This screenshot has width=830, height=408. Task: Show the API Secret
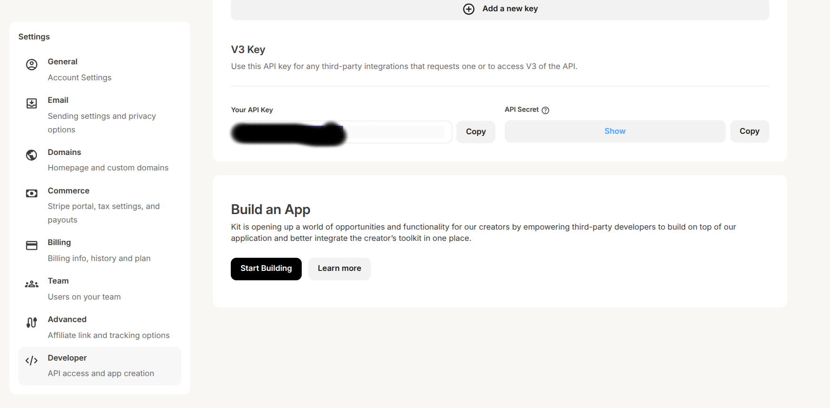tap(615, 131)
